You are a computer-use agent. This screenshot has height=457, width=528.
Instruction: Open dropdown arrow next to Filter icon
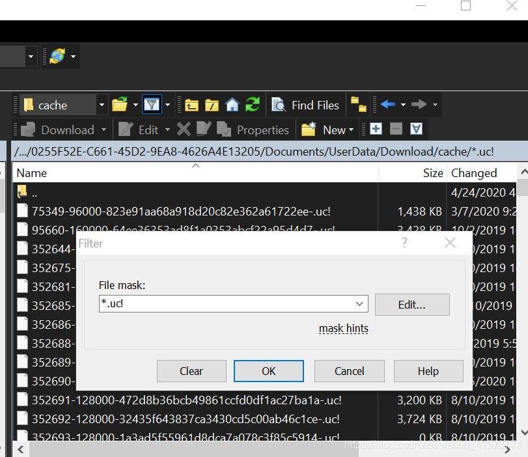[167, 105]
